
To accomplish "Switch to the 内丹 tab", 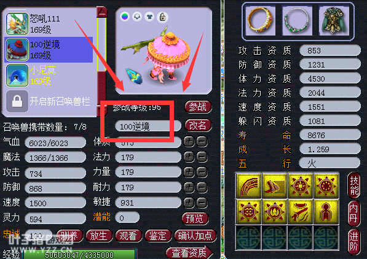I will (353, 213).
